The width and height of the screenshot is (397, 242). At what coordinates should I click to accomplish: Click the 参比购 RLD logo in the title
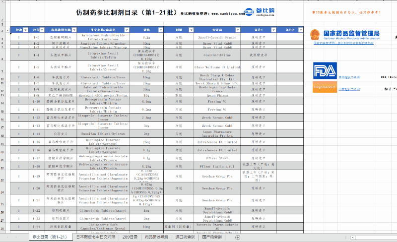259,12
